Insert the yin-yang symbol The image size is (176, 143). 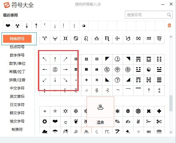point(149,69)
